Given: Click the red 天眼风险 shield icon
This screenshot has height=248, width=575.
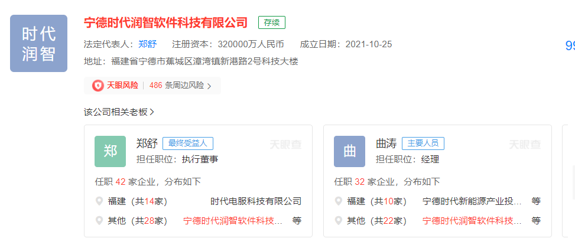Looking at the screenshot, I should click(98, 86).
